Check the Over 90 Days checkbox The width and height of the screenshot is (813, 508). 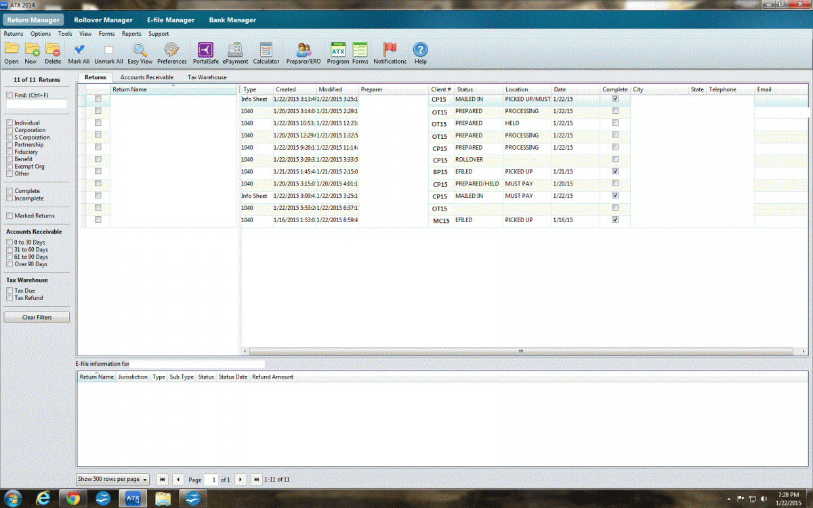pos(9,264)
